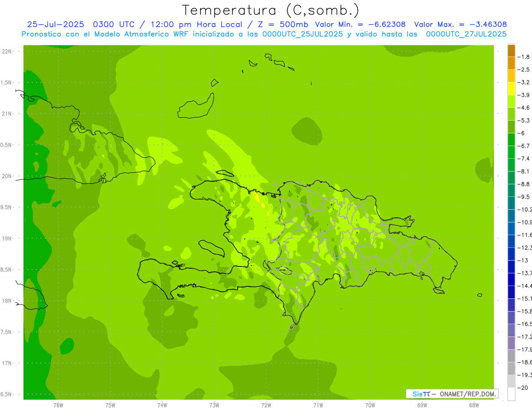This screenshot has width=532, height=411.
Task: Click the "18N" latitude label
Action: tap(7, 301)
